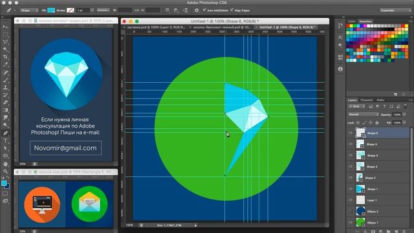The image size is (414, 233).
Task: Select the Path Selection tool
Action: (x=5, y=148)
